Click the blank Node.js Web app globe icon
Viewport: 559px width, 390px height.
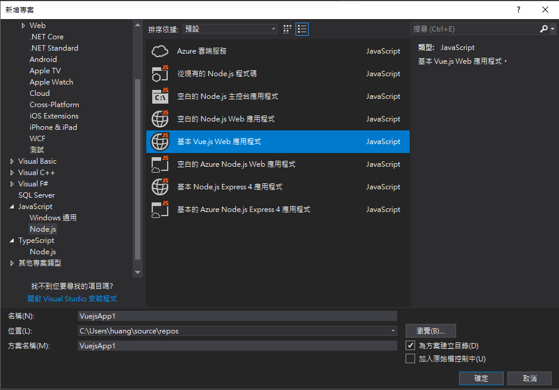(160, 119)
